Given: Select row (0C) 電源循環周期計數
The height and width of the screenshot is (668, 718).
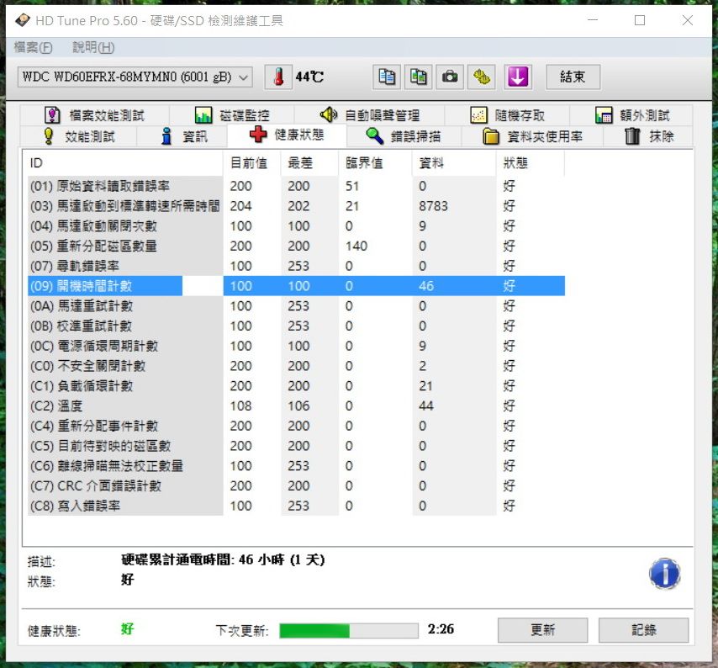Looking at the screenshot, I should [296, 346].
